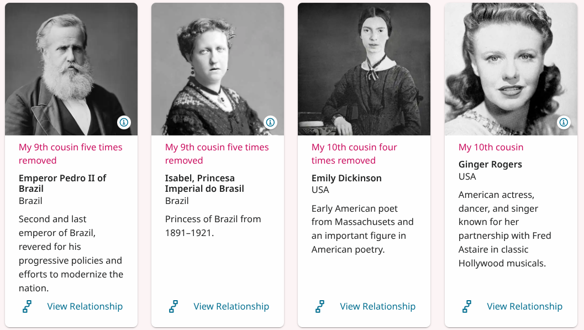Viewport: 584px width, 330px height.
Task: View Relationship to Isabel, Princesa Imperial
Action: [x=232, y=306]
